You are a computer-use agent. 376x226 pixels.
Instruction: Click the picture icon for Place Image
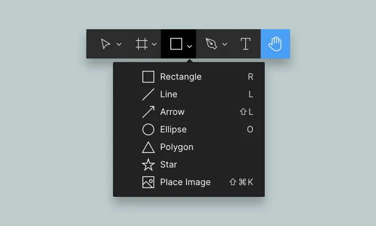(148, 182)
